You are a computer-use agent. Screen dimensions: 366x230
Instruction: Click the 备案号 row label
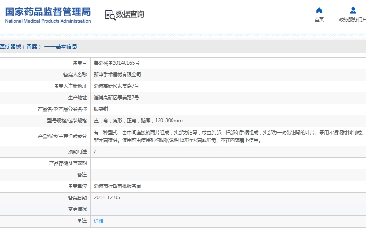[80, 63]
